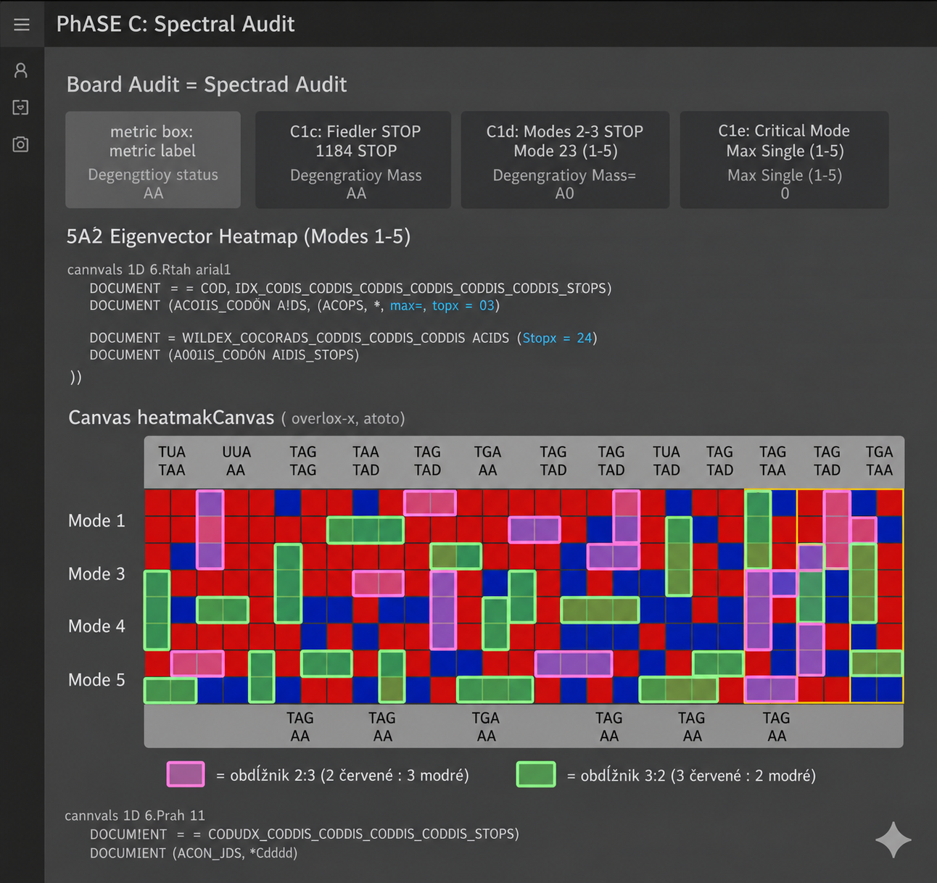Select the checklist panel icon in sidebar
This screenshot has height=883, width=937.
21,107
